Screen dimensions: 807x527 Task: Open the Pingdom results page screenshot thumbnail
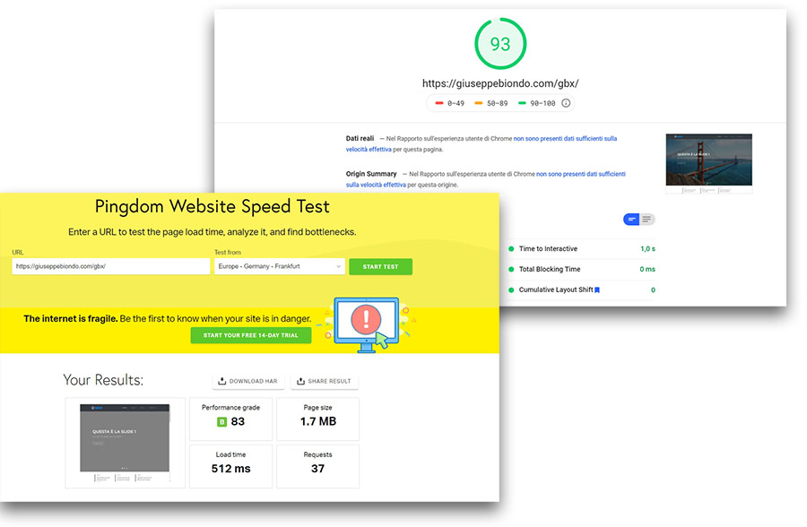coord(125,443)
